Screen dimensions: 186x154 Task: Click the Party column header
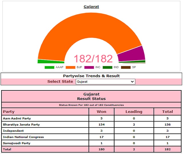pos(9,112)
